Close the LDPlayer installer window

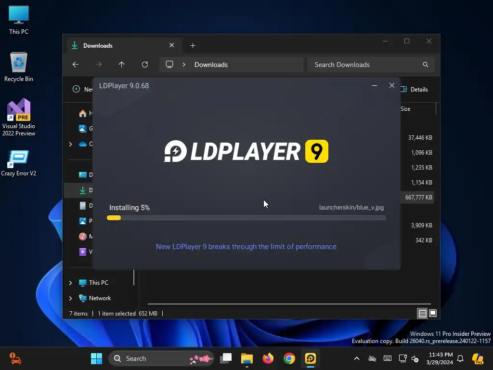tap(392, 86)
